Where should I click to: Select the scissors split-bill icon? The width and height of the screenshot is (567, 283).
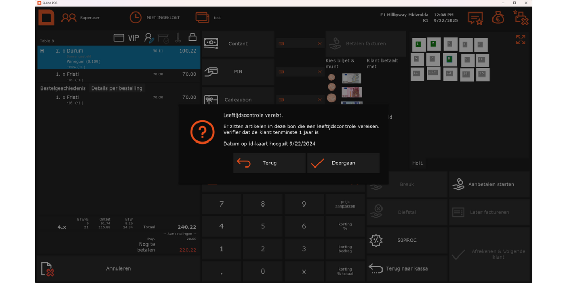[x=178, y=37]
